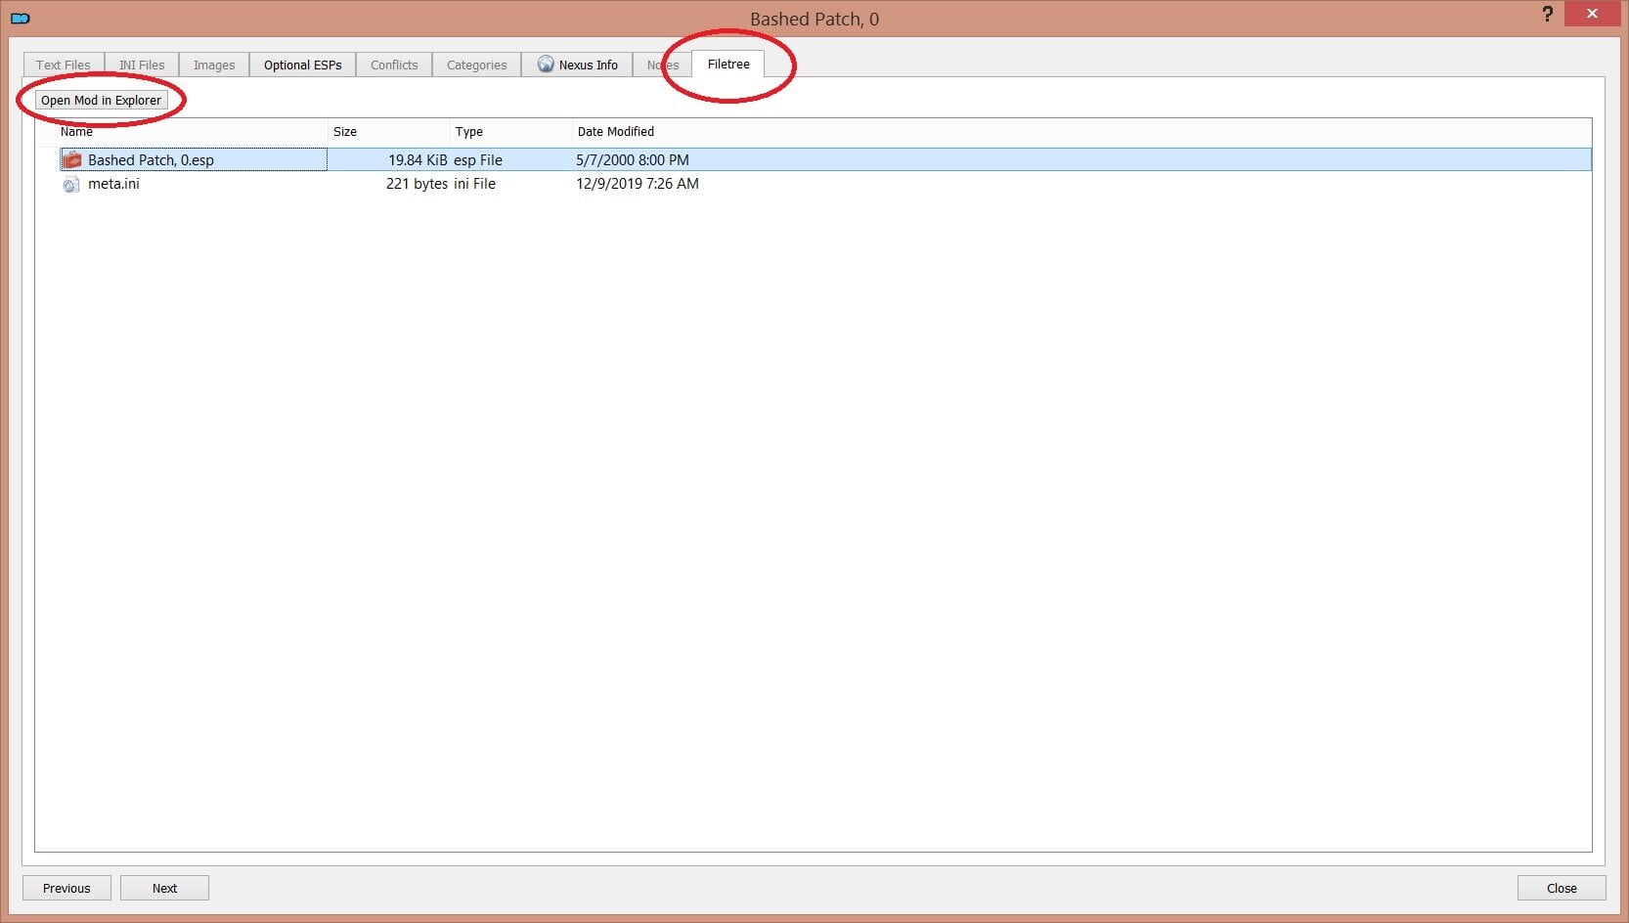Click the Bashed Patch esp file icon
This screenshot has width=1629, height=923.
point(72,160)
